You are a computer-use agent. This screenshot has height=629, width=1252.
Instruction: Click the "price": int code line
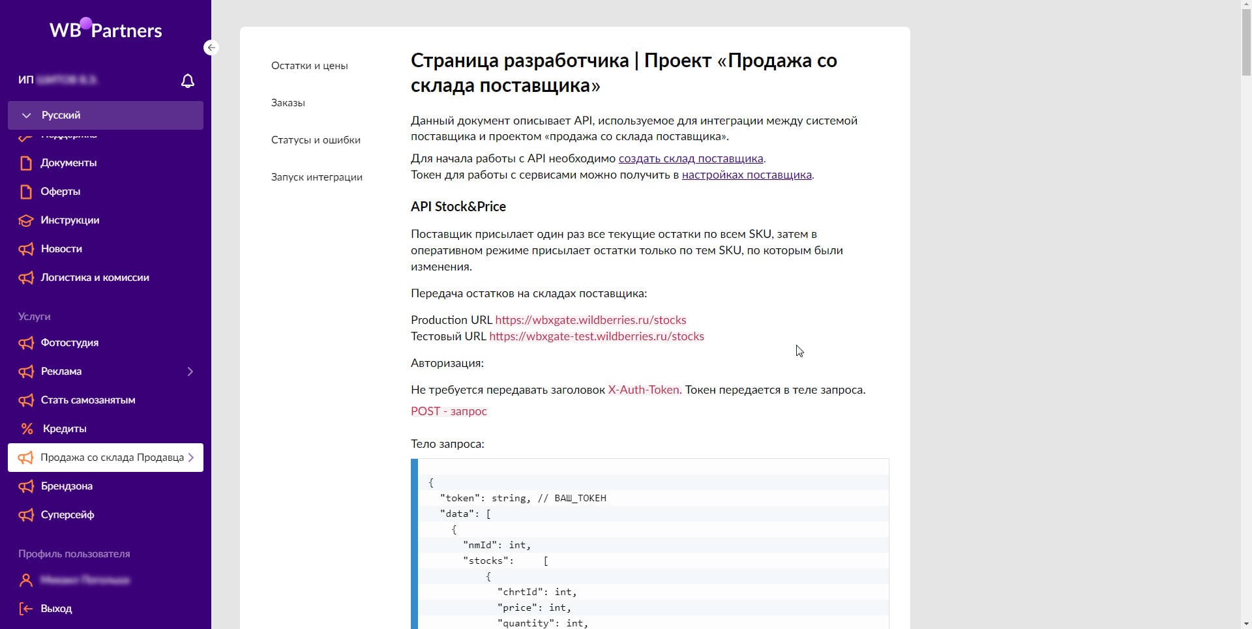[x=534, y=607]
